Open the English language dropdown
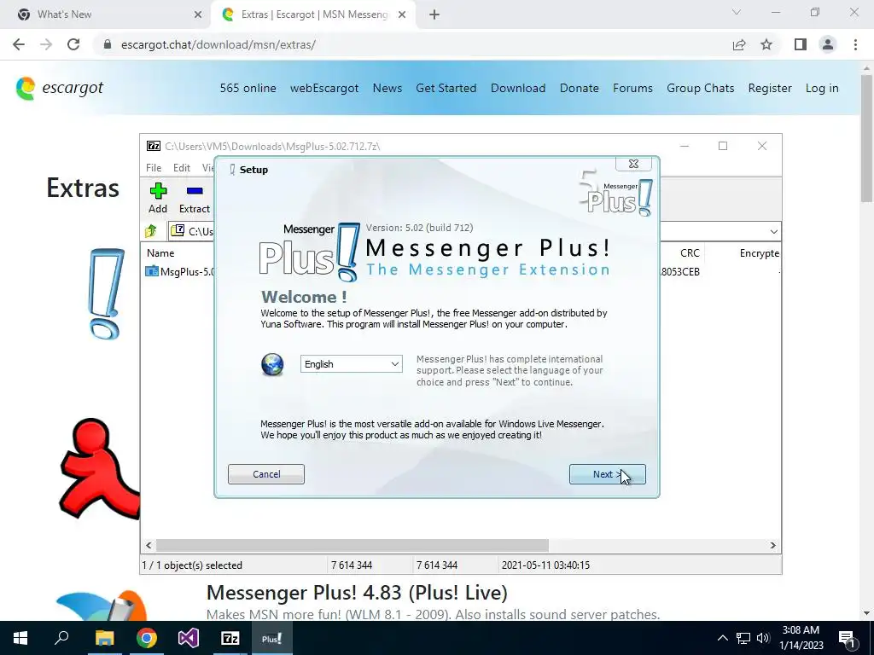The image size is (874, 655). (351, 364)
